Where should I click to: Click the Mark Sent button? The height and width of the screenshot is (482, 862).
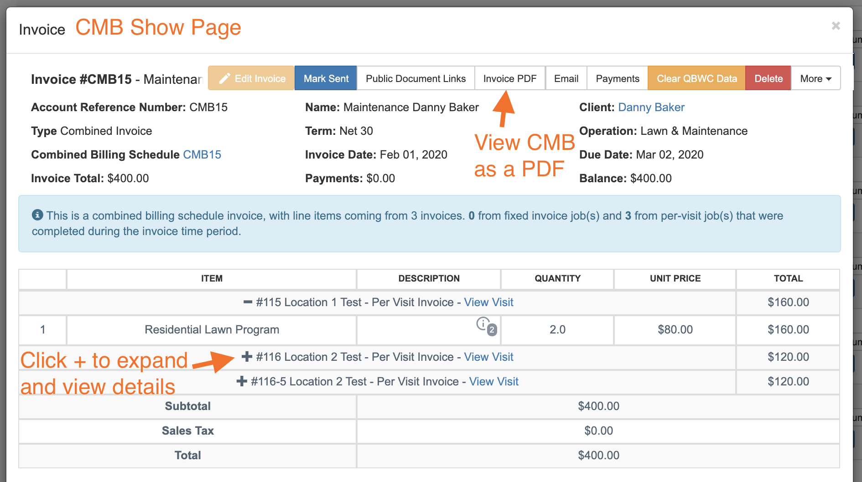[x=326, y=79]
